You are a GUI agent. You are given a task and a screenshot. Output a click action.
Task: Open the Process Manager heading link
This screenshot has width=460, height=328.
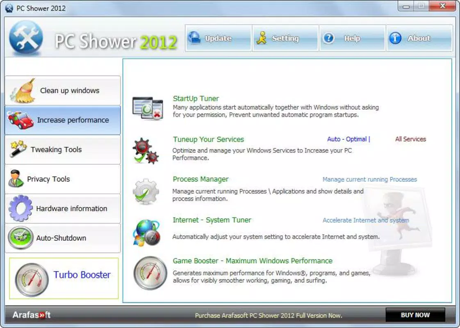coord(200,179)
